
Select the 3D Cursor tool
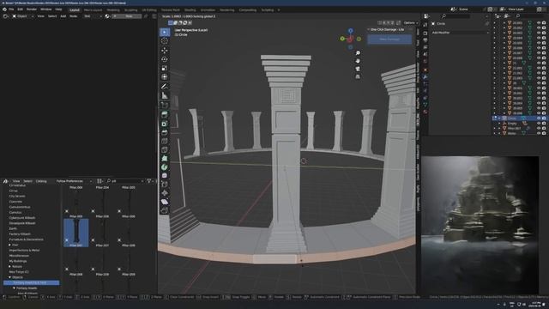click(165, 41)
